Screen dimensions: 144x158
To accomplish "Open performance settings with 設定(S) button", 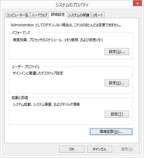I will coord(117,52).
